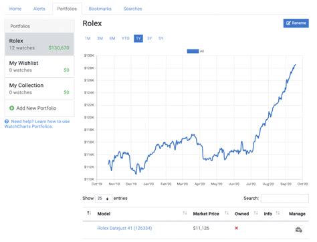Open the My Collection portfolio
The image size is (317, 242).
pos(39,89)
